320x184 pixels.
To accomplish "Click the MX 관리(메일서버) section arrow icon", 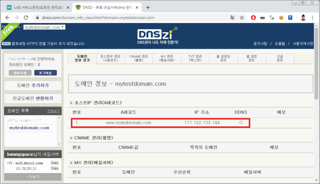I will click(x=71, y=163).
